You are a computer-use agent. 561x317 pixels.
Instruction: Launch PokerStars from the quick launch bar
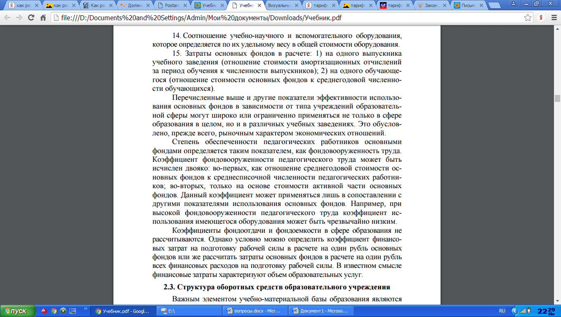pos(44,311)
